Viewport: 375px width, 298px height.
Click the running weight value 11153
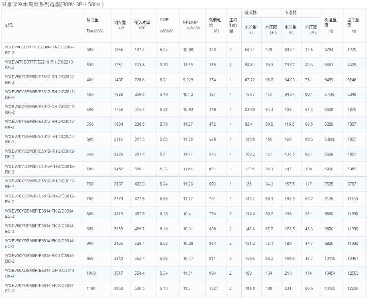[352, 199]
